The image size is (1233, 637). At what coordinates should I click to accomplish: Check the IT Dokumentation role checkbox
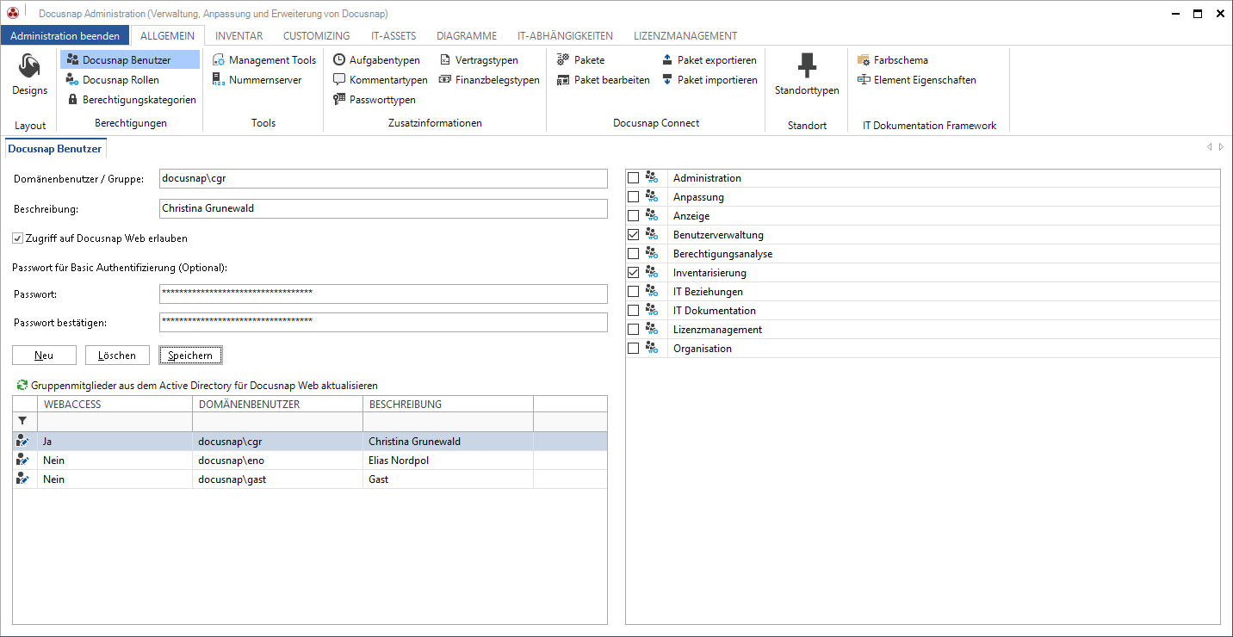click(634, 311)
